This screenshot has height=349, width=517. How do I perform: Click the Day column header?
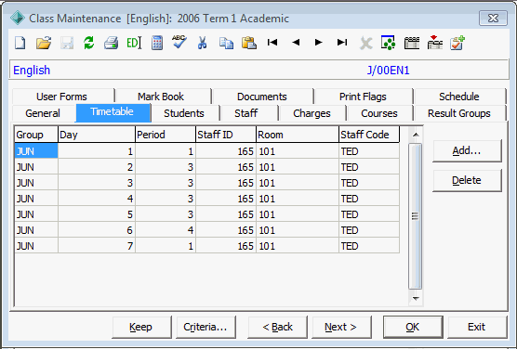[x=97, y=135]
